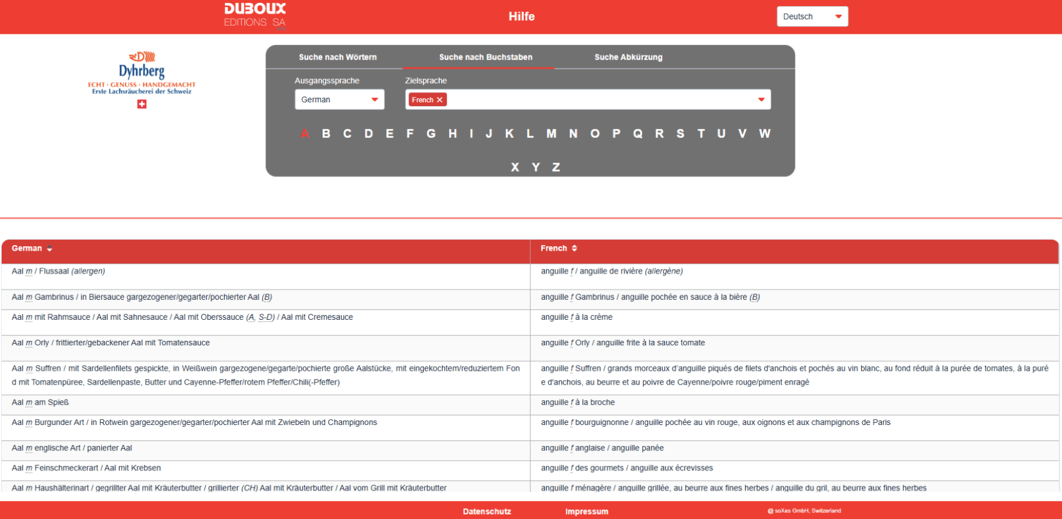Open the Impressum footer link

(586, 511)
